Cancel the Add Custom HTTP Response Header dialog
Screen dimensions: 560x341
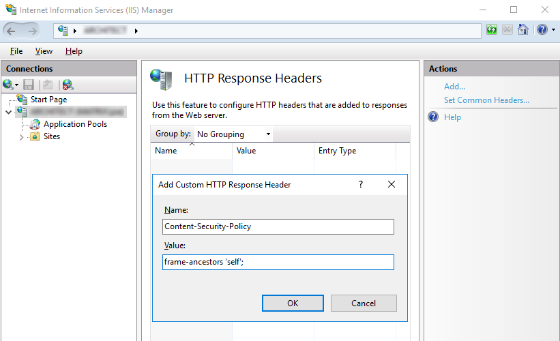point(364,303)
